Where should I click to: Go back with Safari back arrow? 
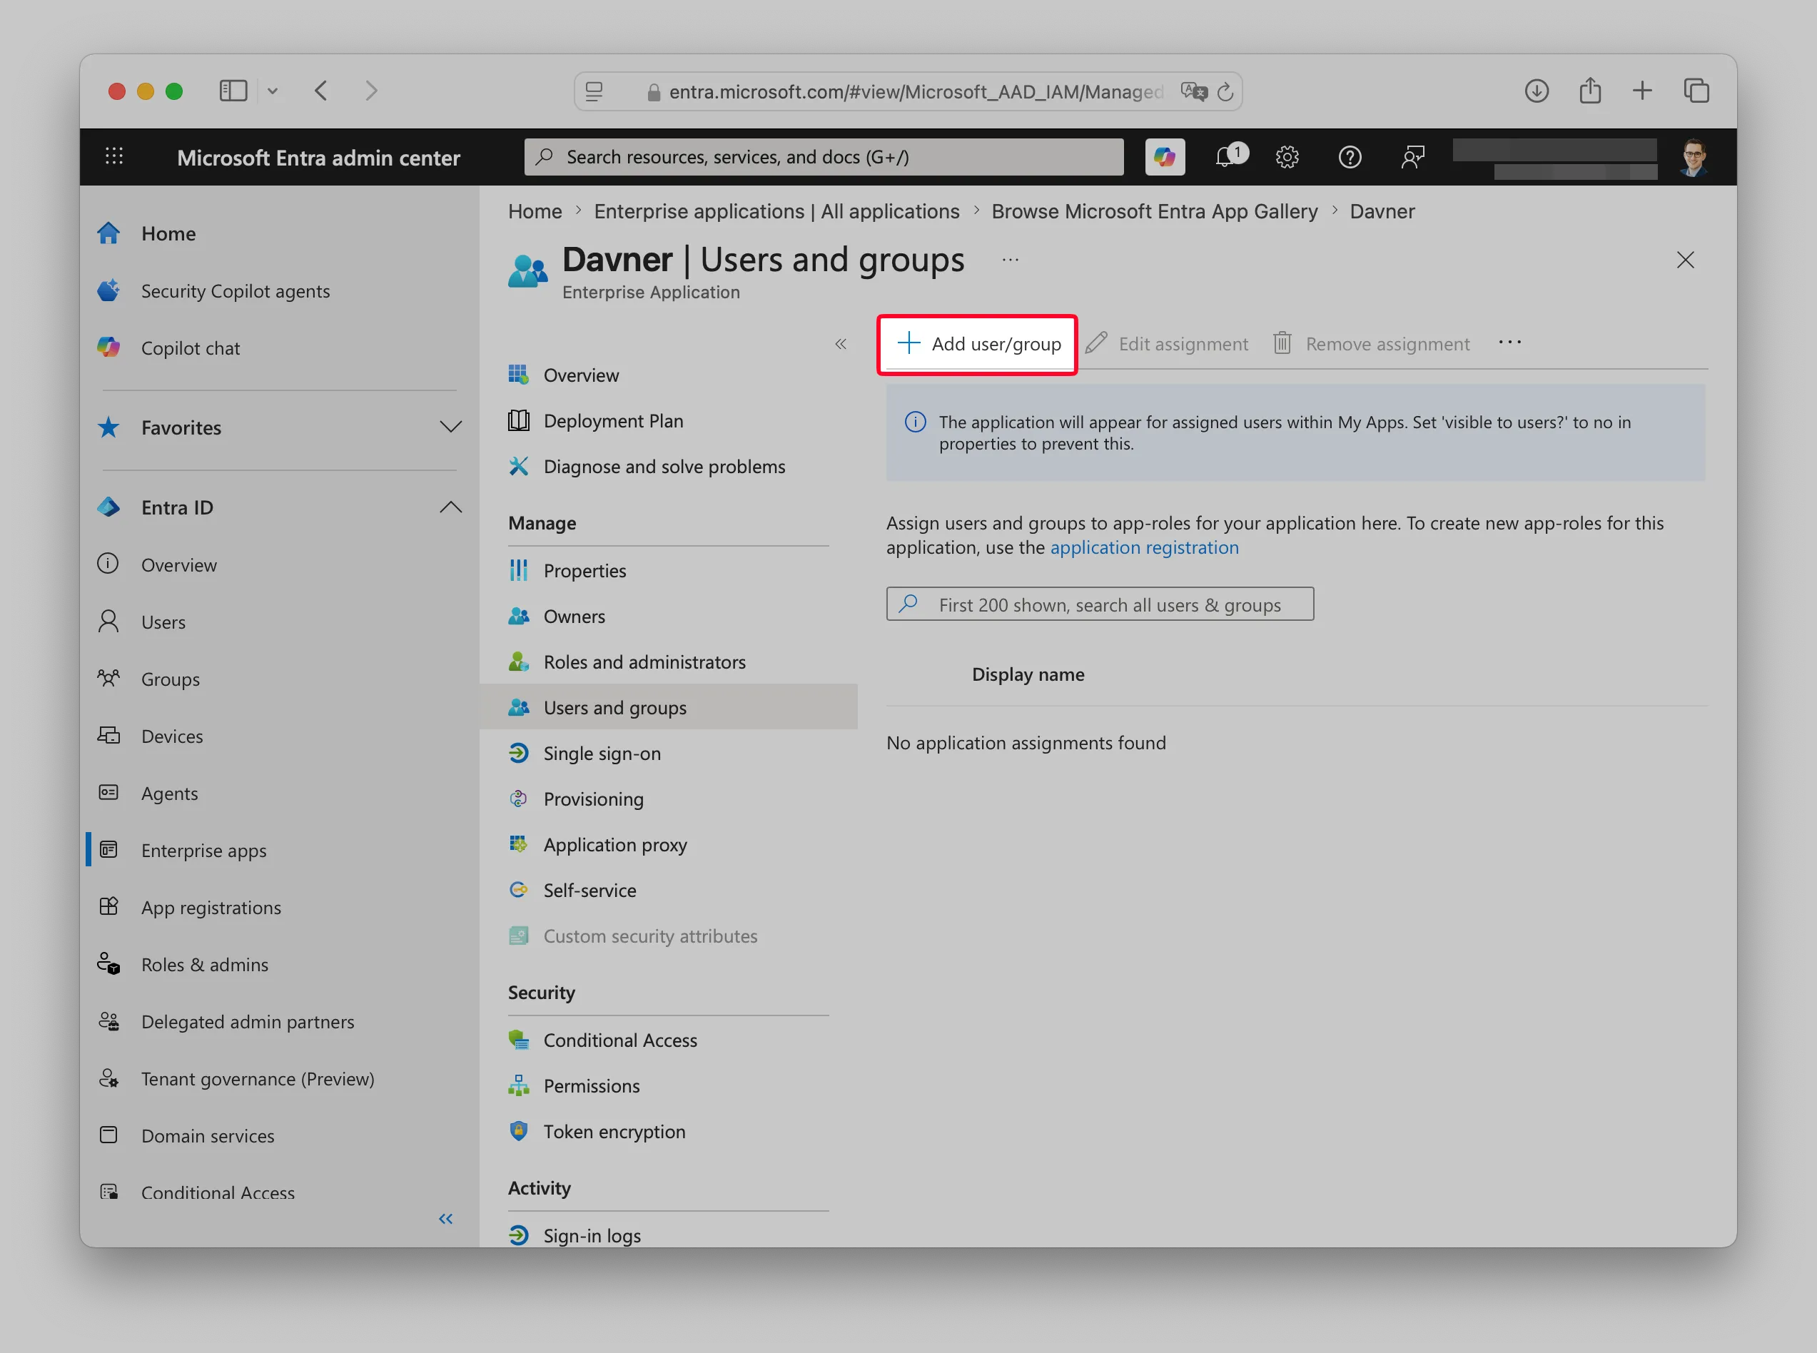(x=321, y=90)
